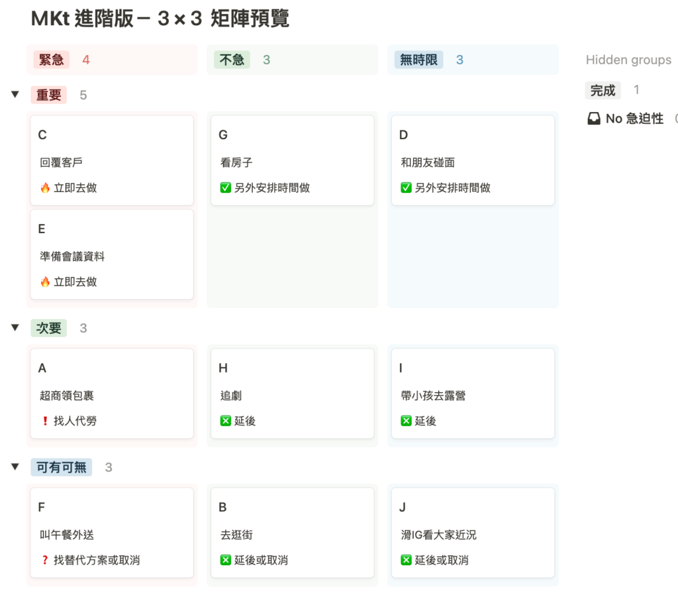
Task: Click the 不急 column count 3
Action: 266,60
